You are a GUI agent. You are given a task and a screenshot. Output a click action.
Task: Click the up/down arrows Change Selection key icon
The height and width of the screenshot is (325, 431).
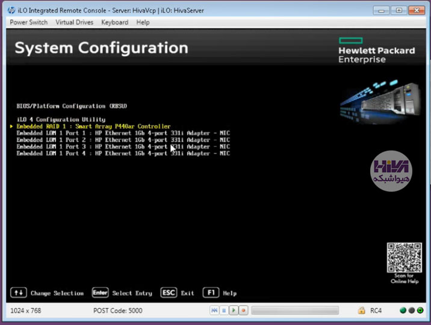point(19,292)
